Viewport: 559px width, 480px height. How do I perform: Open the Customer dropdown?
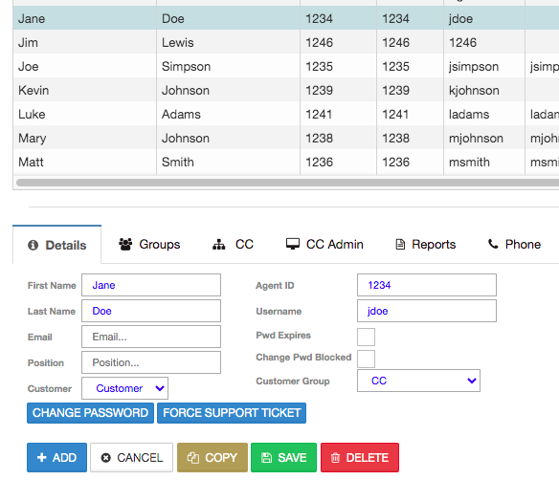point(124,388)
